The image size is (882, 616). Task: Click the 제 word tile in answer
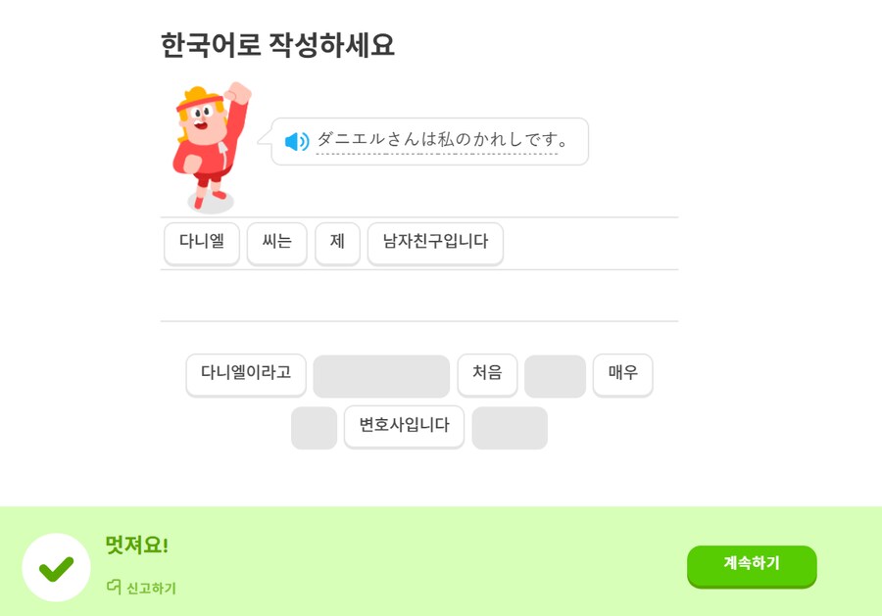tap(337, 243)
